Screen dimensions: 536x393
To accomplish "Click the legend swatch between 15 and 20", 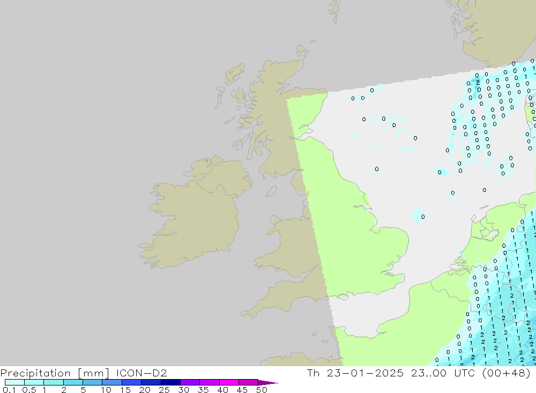I will click(131, 382).
